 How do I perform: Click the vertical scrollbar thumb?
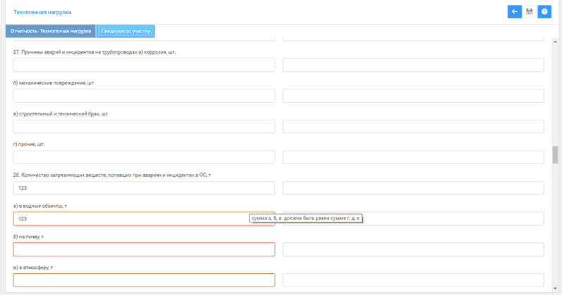click(556, 154)
